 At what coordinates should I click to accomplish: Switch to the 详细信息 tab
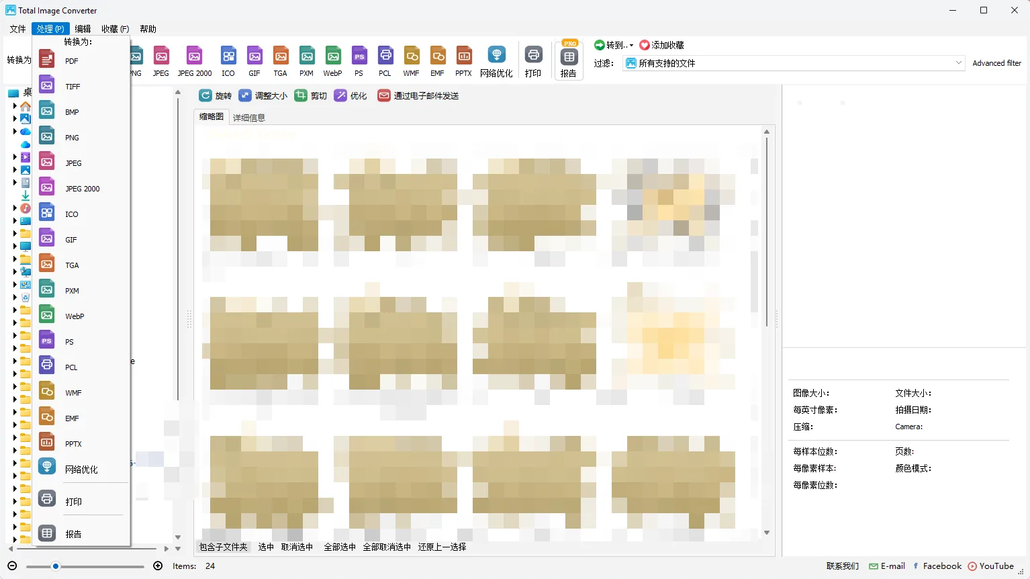[x=249, y=118]
